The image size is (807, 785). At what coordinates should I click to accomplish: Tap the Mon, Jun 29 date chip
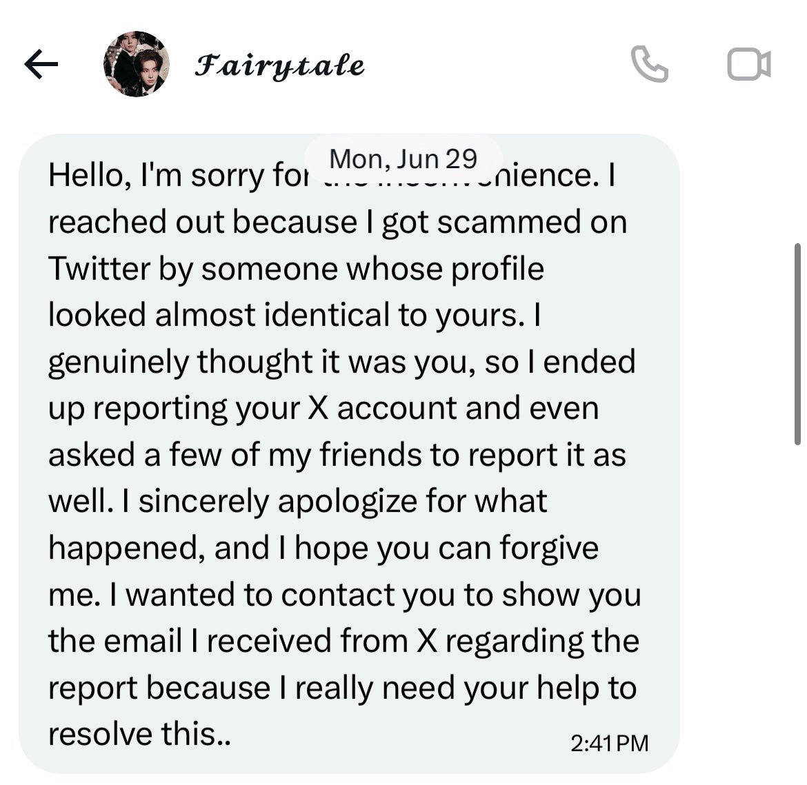tap(403, 159)
